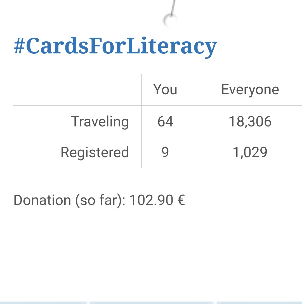The image size is (302, 304).
Task: Click the horizontal table header divider
Action: pos(157,106)
